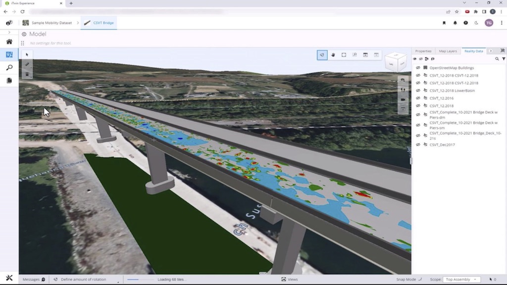
Task: Toggle visibility of CSVT_12.2016
Action: tap(418, 98)
